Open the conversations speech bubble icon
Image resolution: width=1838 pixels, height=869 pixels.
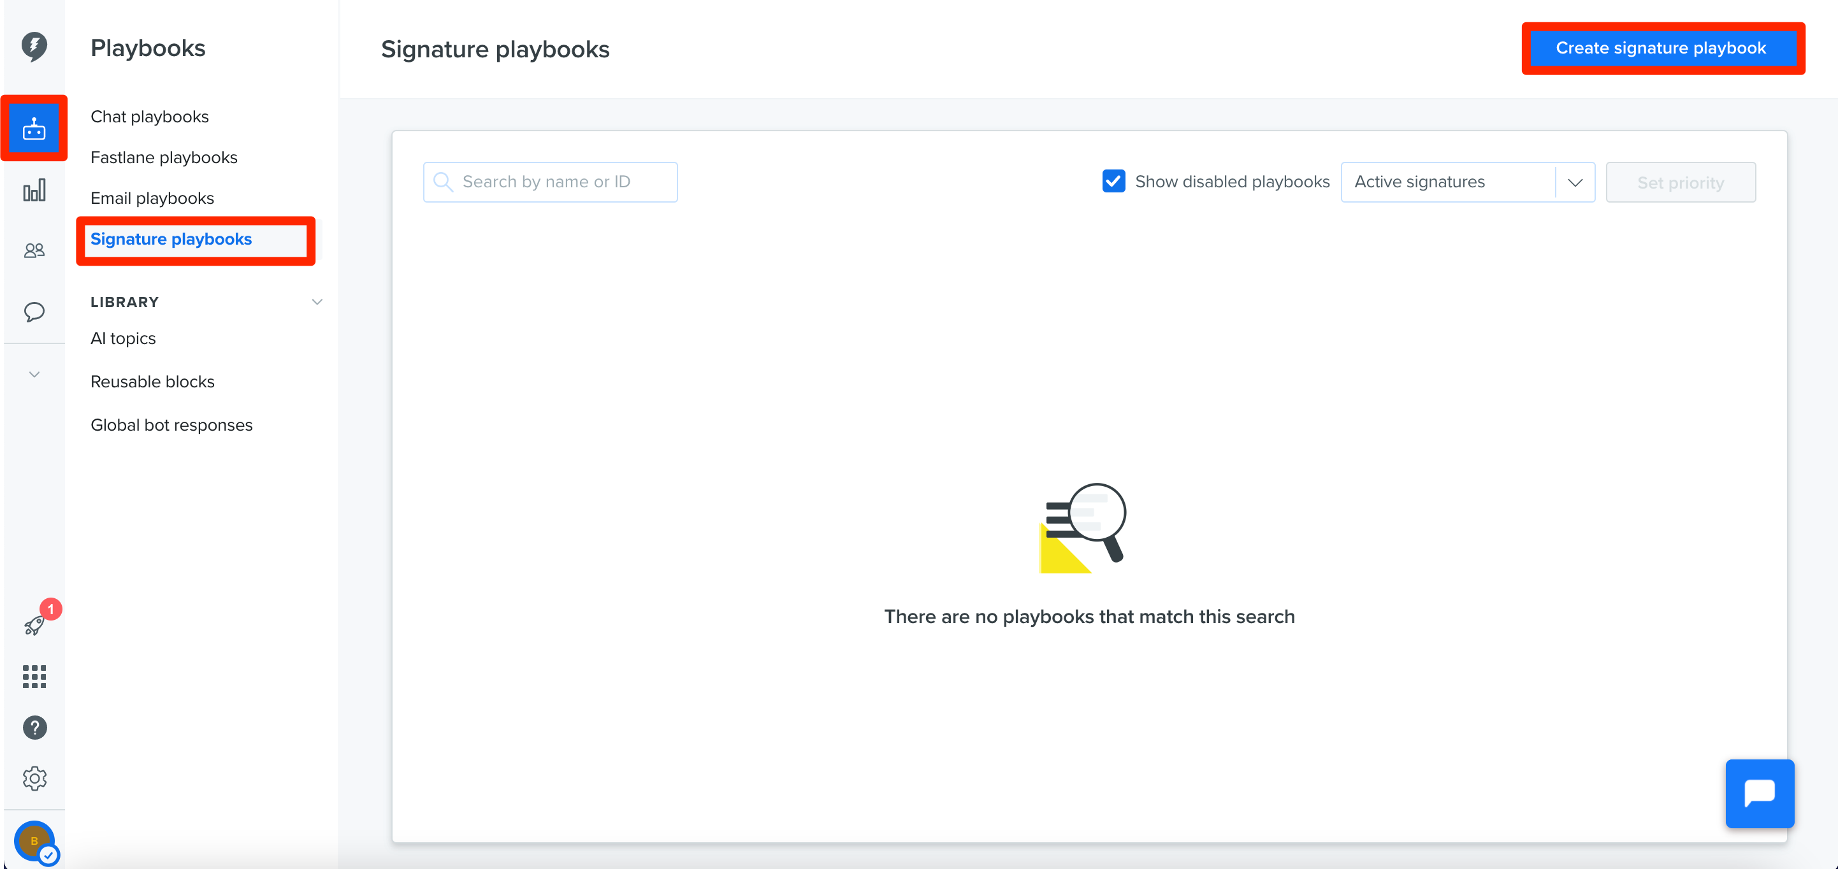coord(34,312)
